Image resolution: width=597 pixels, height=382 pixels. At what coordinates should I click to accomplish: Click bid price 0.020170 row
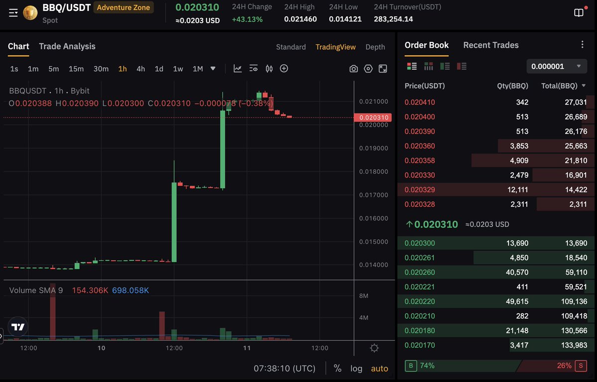pos(496,345)
